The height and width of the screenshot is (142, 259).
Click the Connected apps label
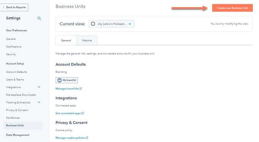[x=66, y=106]
